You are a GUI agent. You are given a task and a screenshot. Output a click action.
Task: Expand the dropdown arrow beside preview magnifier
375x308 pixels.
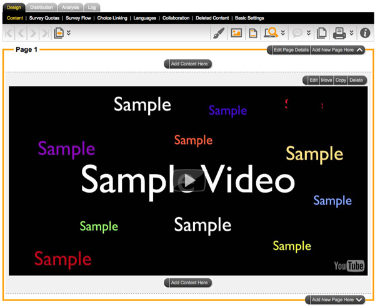click(x=283, y=32)
